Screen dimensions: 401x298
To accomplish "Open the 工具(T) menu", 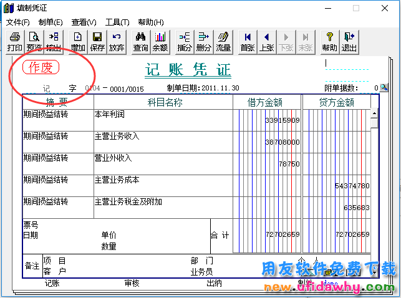I will point(117,22).
